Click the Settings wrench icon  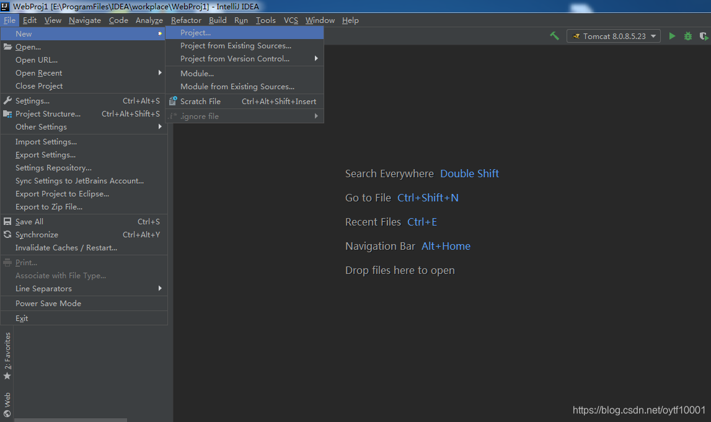[x=7, y=100]
